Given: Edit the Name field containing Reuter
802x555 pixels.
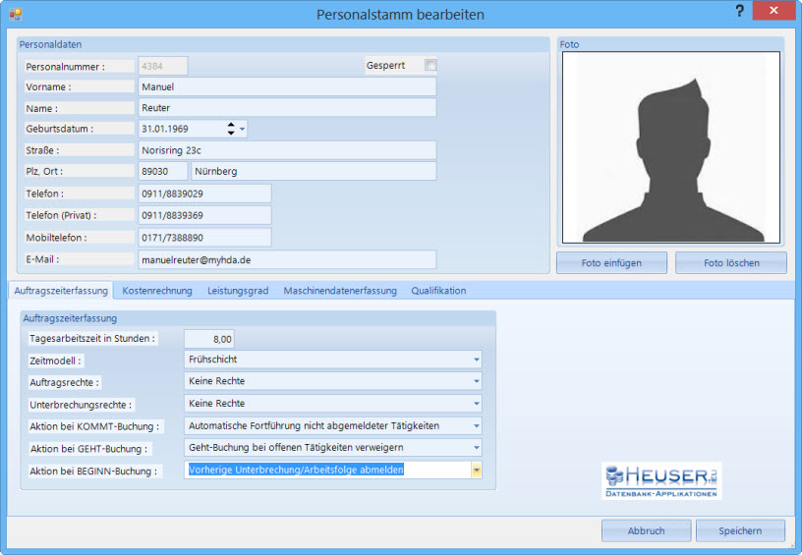Looking at the screenshot, I should [x=287, y=108].
